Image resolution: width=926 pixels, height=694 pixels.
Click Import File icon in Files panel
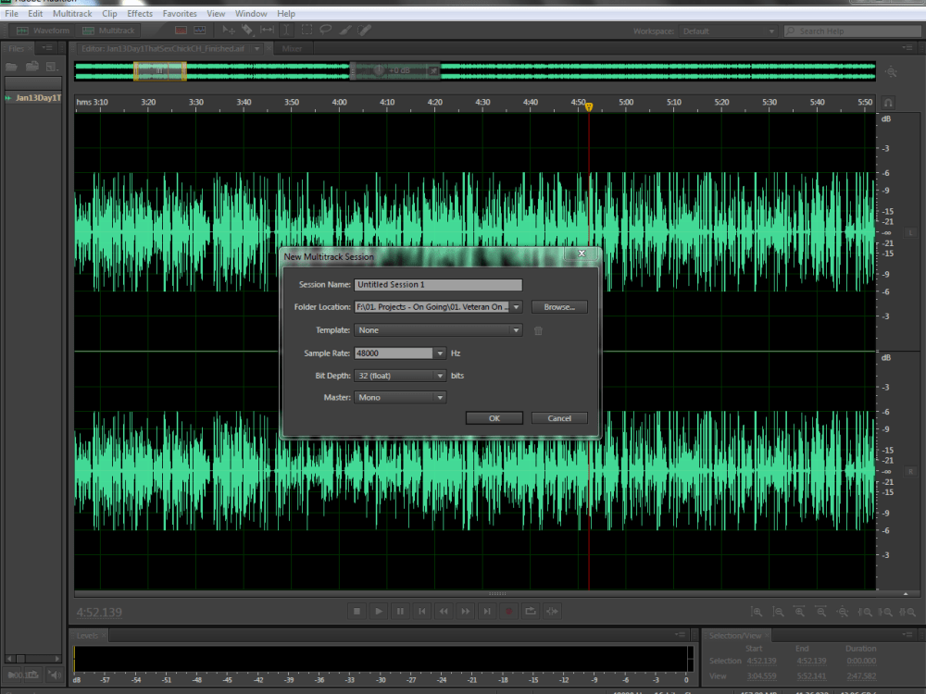coord(31,67)
